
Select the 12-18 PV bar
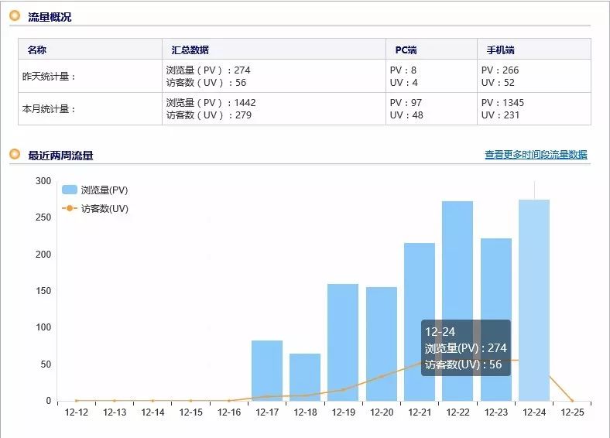click(305, 377)
